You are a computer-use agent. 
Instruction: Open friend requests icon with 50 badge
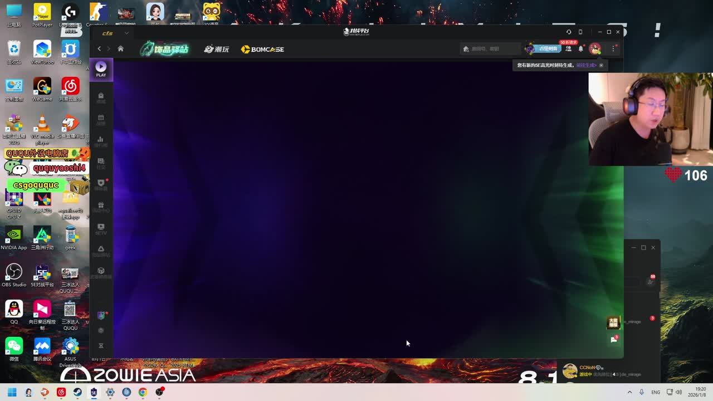568,48
